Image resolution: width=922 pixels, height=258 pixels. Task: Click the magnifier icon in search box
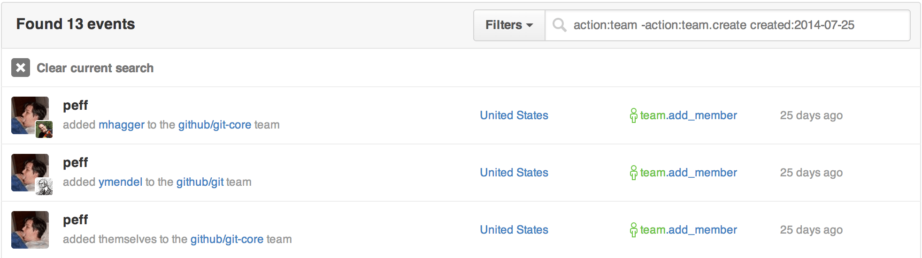(x=559, y=25)
